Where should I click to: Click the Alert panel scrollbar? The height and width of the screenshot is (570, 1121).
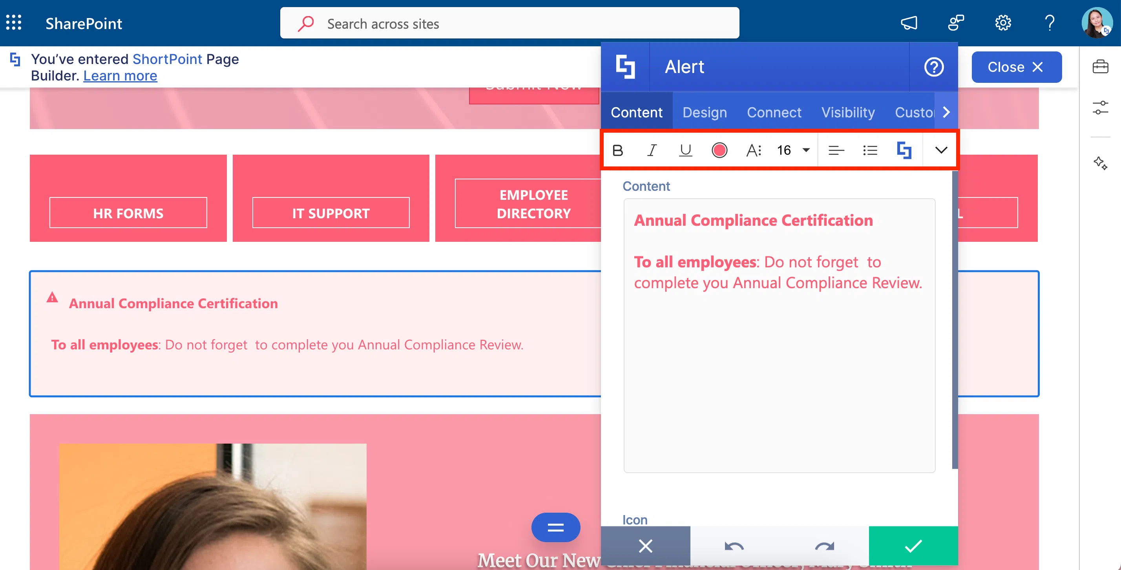[955, 320]
